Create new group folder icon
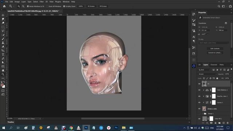The height and width of the screenshot is (131, 233). point(220,123)
